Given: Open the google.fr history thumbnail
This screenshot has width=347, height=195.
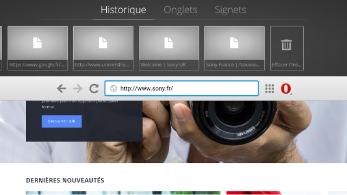Looking at the screenshot, I should click(x=38, y=48).
